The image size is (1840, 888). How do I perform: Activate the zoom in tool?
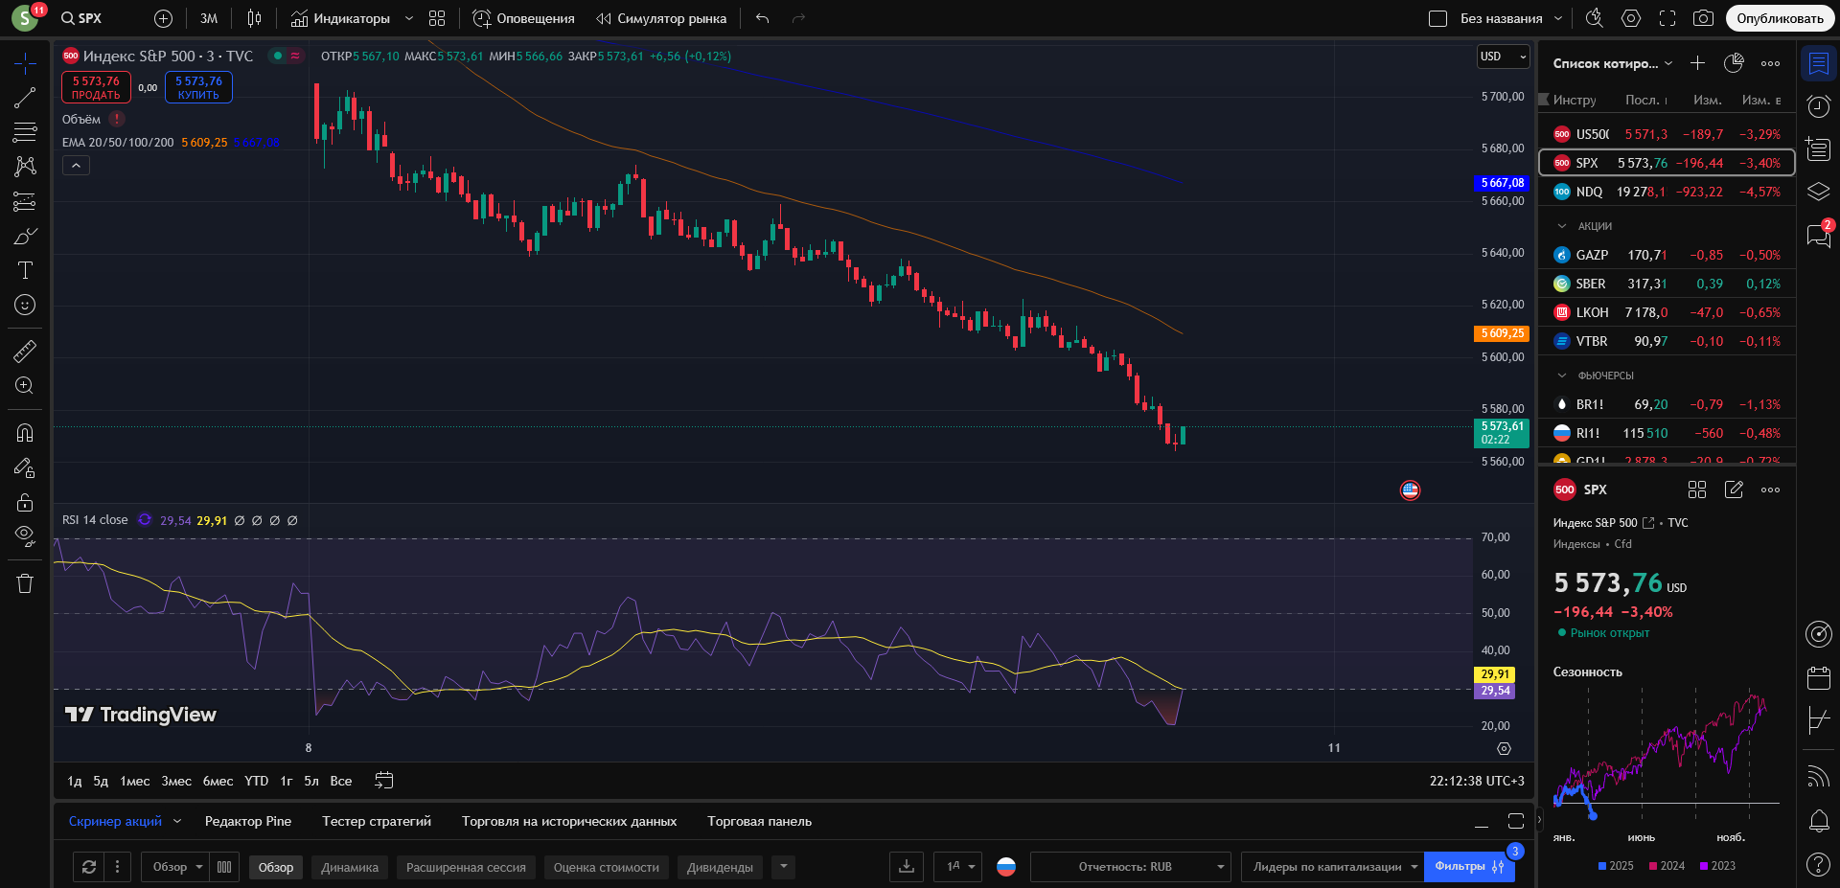click(x=25, y=385)
